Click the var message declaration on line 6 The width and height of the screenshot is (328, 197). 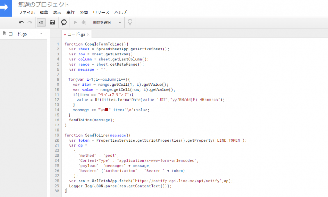pyautogui.click(x=88, y=69)
